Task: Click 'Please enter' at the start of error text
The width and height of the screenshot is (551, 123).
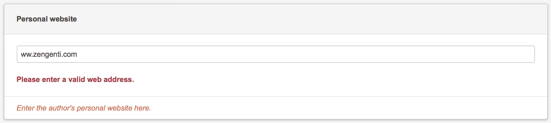Action: 38,80
